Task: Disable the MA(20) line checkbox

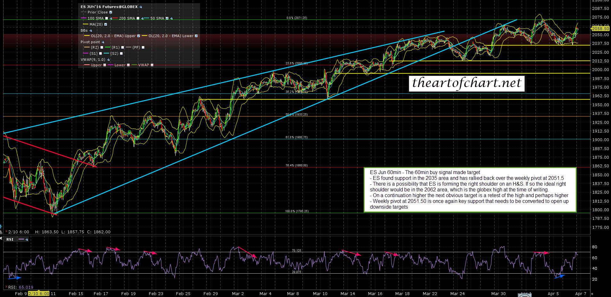Action: (x=106, y=24)
